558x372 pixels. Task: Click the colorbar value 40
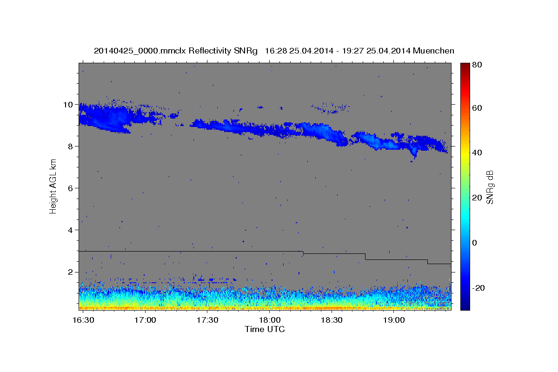(x=477, y=153)
